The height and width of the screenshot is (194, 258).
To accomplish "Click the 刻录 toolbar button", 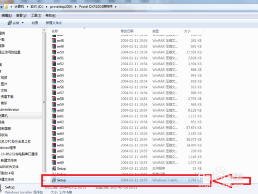I will point(35,23).
